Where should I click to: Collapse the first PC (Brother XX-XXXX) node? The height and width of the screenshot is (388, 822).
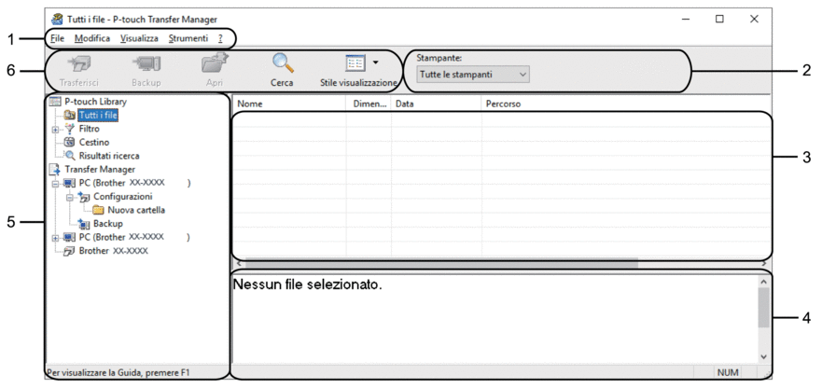pyautogui.click(x=54, y=183)
